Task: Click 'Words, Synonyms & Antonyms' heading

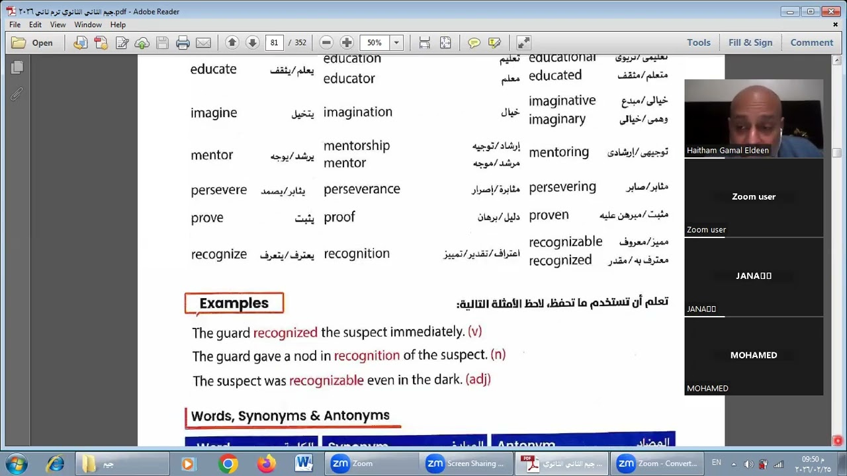Action: pos(290,416)
